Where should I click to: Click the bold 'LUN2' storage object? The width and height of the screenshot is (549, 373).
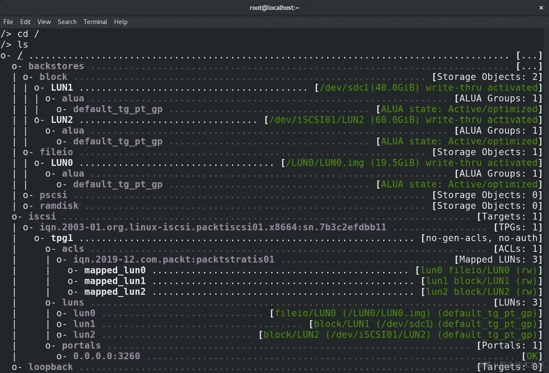[62, 120]
